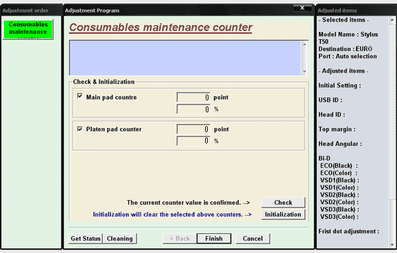Click the message box scroll up arrow
Image resolution: width=397 pixels, height=253 pixels.
tap(304, 44)
